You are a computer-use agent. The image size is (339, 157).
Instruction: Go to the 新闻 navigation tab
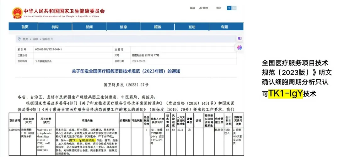click(89, 27)
